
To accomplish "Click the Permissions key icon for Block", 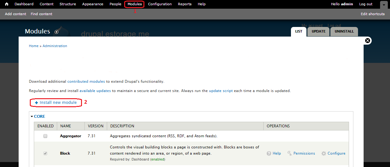I will [290, 153].
